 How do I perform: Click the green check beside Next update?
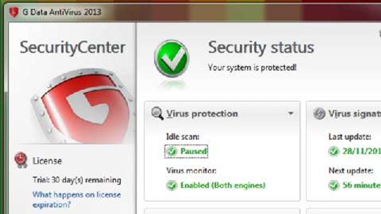(x=334, y=185)
